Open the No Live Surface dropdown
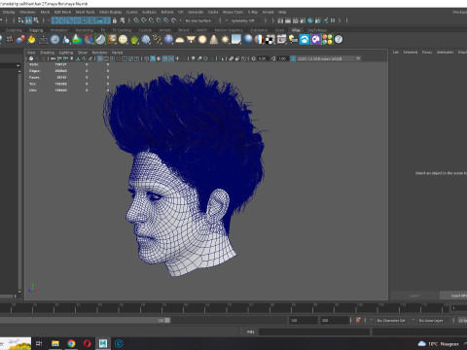This screenshot has height=350, width=467. (198, 20)
